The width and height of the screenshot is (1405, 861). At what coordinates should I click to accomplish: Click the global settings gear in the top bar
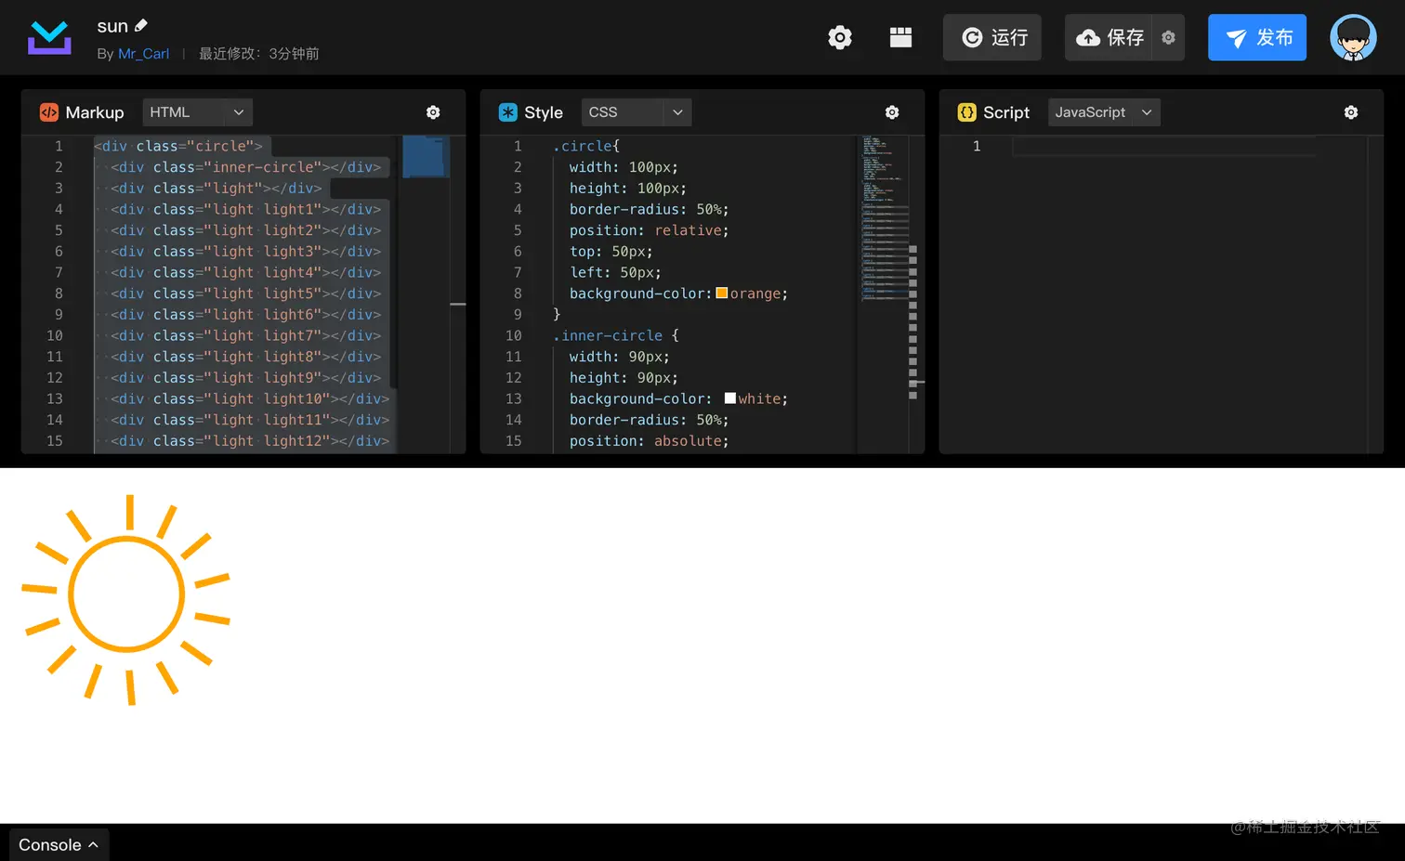[x=840, y=37]
